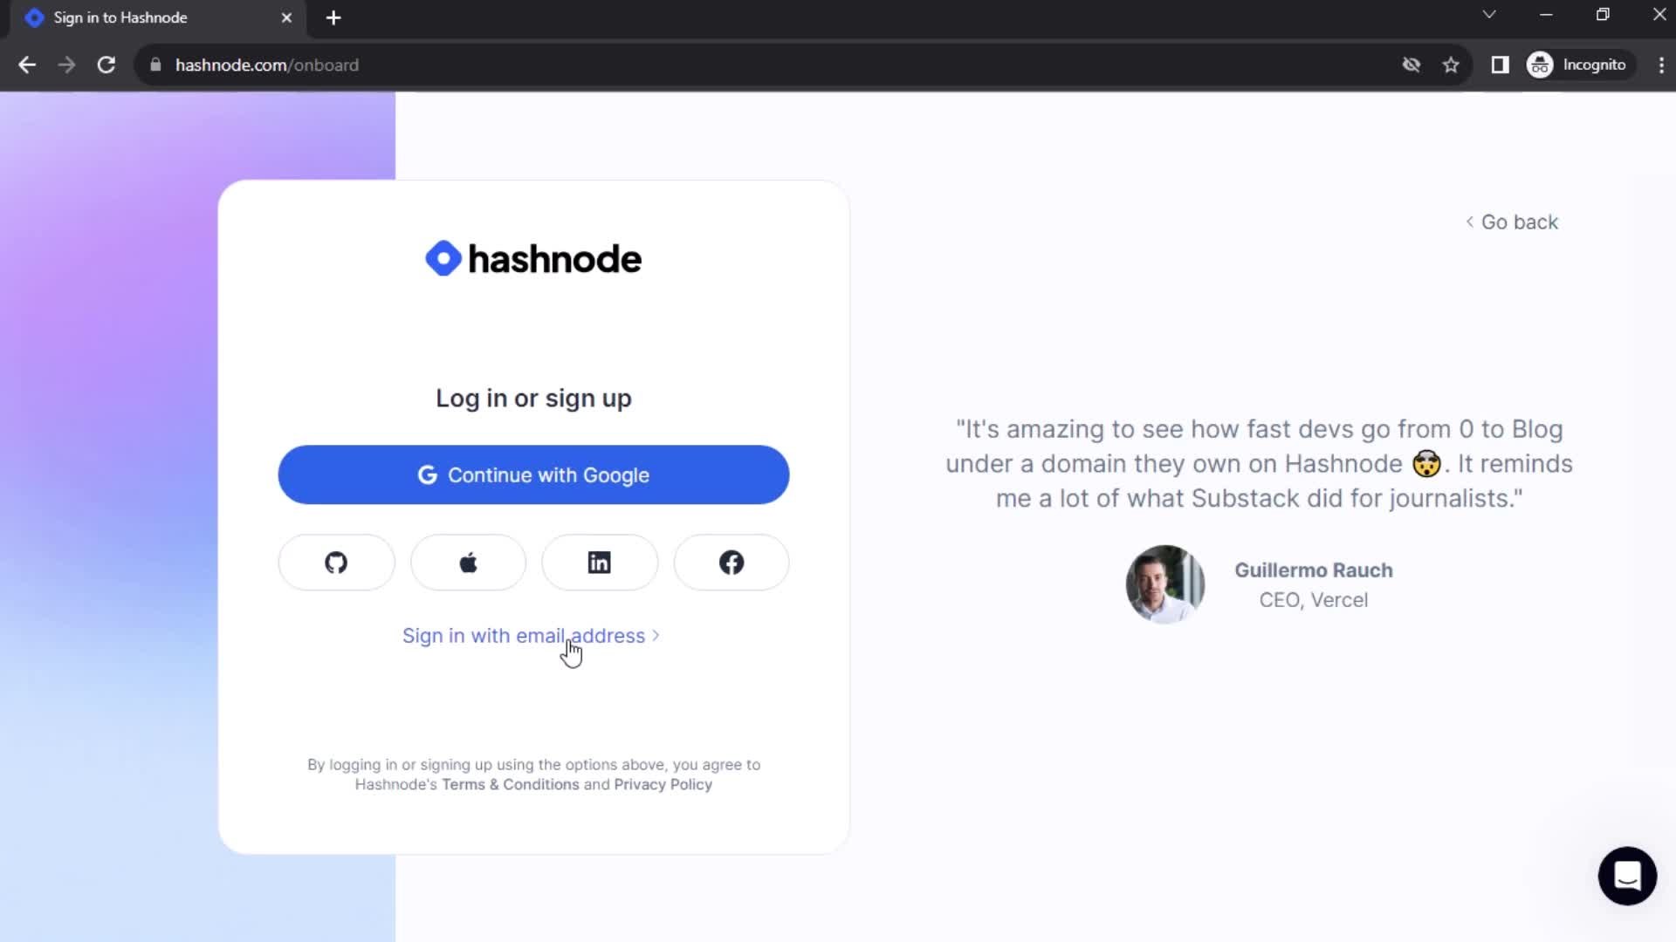
Task: Select Apple sign-in icon
Action: [467, 563]
